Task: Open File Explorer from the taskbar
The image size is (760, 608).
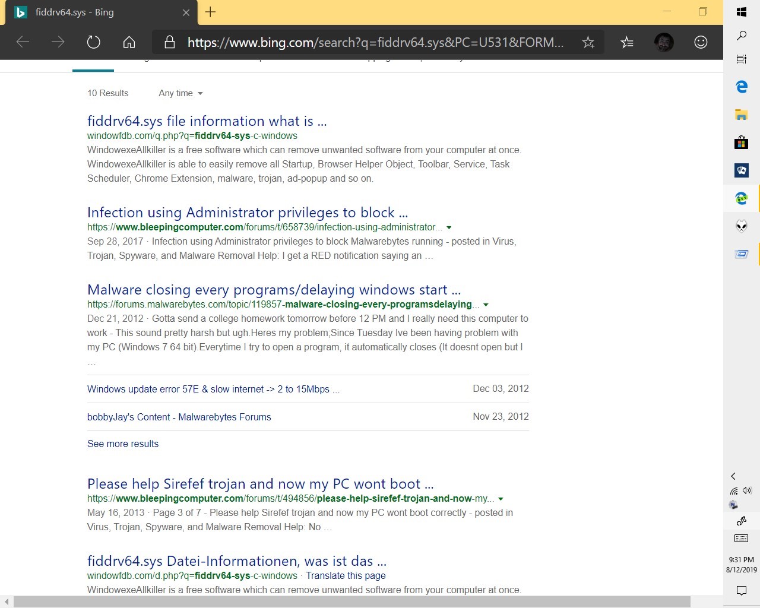Action: (742, 115)
